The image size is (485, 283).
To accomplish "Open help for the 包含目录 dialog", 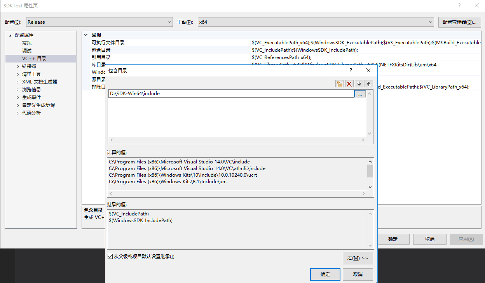I will (351, 70).
